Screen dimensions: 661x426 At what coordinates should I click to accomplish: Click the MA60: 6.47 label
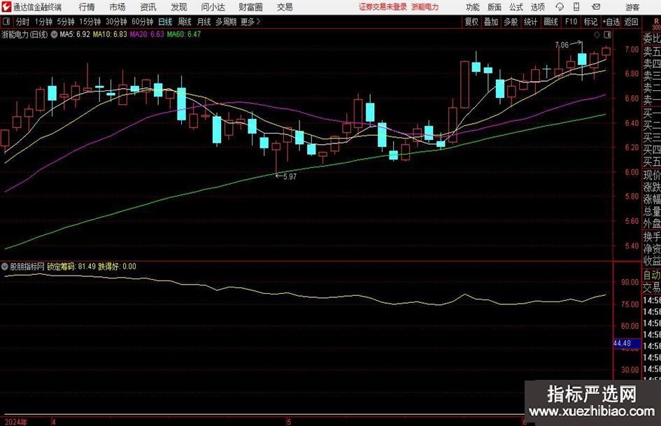click(184, 34)
